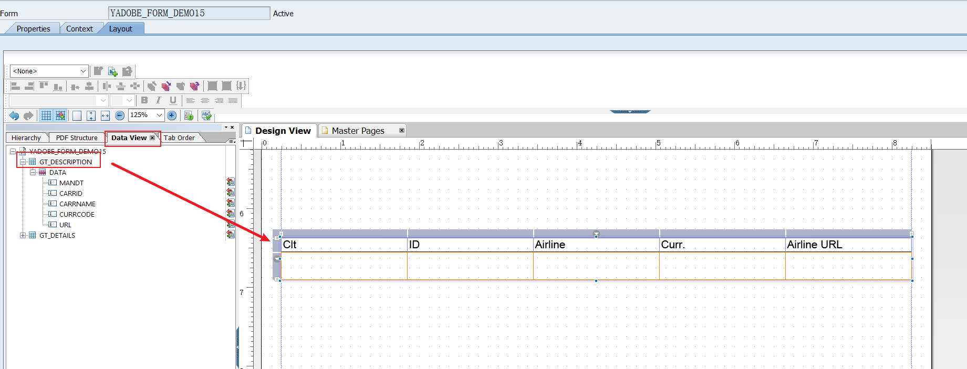967x369 pixels.
Task: Click the Check Spelling ABC icon
Action: point(206,115)
